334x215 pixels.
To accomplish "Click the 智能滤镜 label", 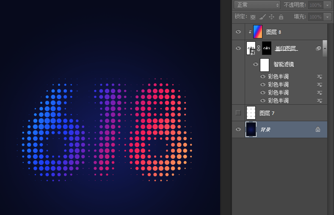I will tap(284, 64).
